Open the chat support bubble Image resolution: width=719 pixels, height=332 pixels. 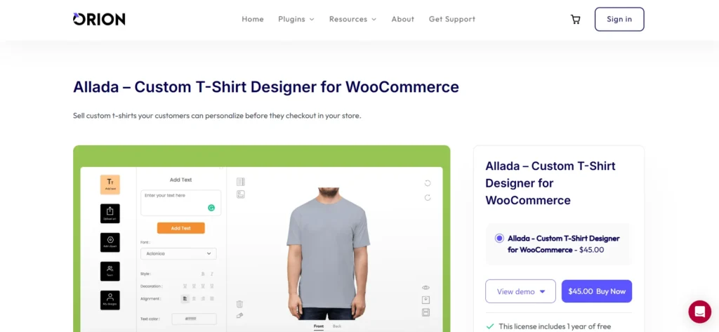pyautogui.click(x=699, y=312)
